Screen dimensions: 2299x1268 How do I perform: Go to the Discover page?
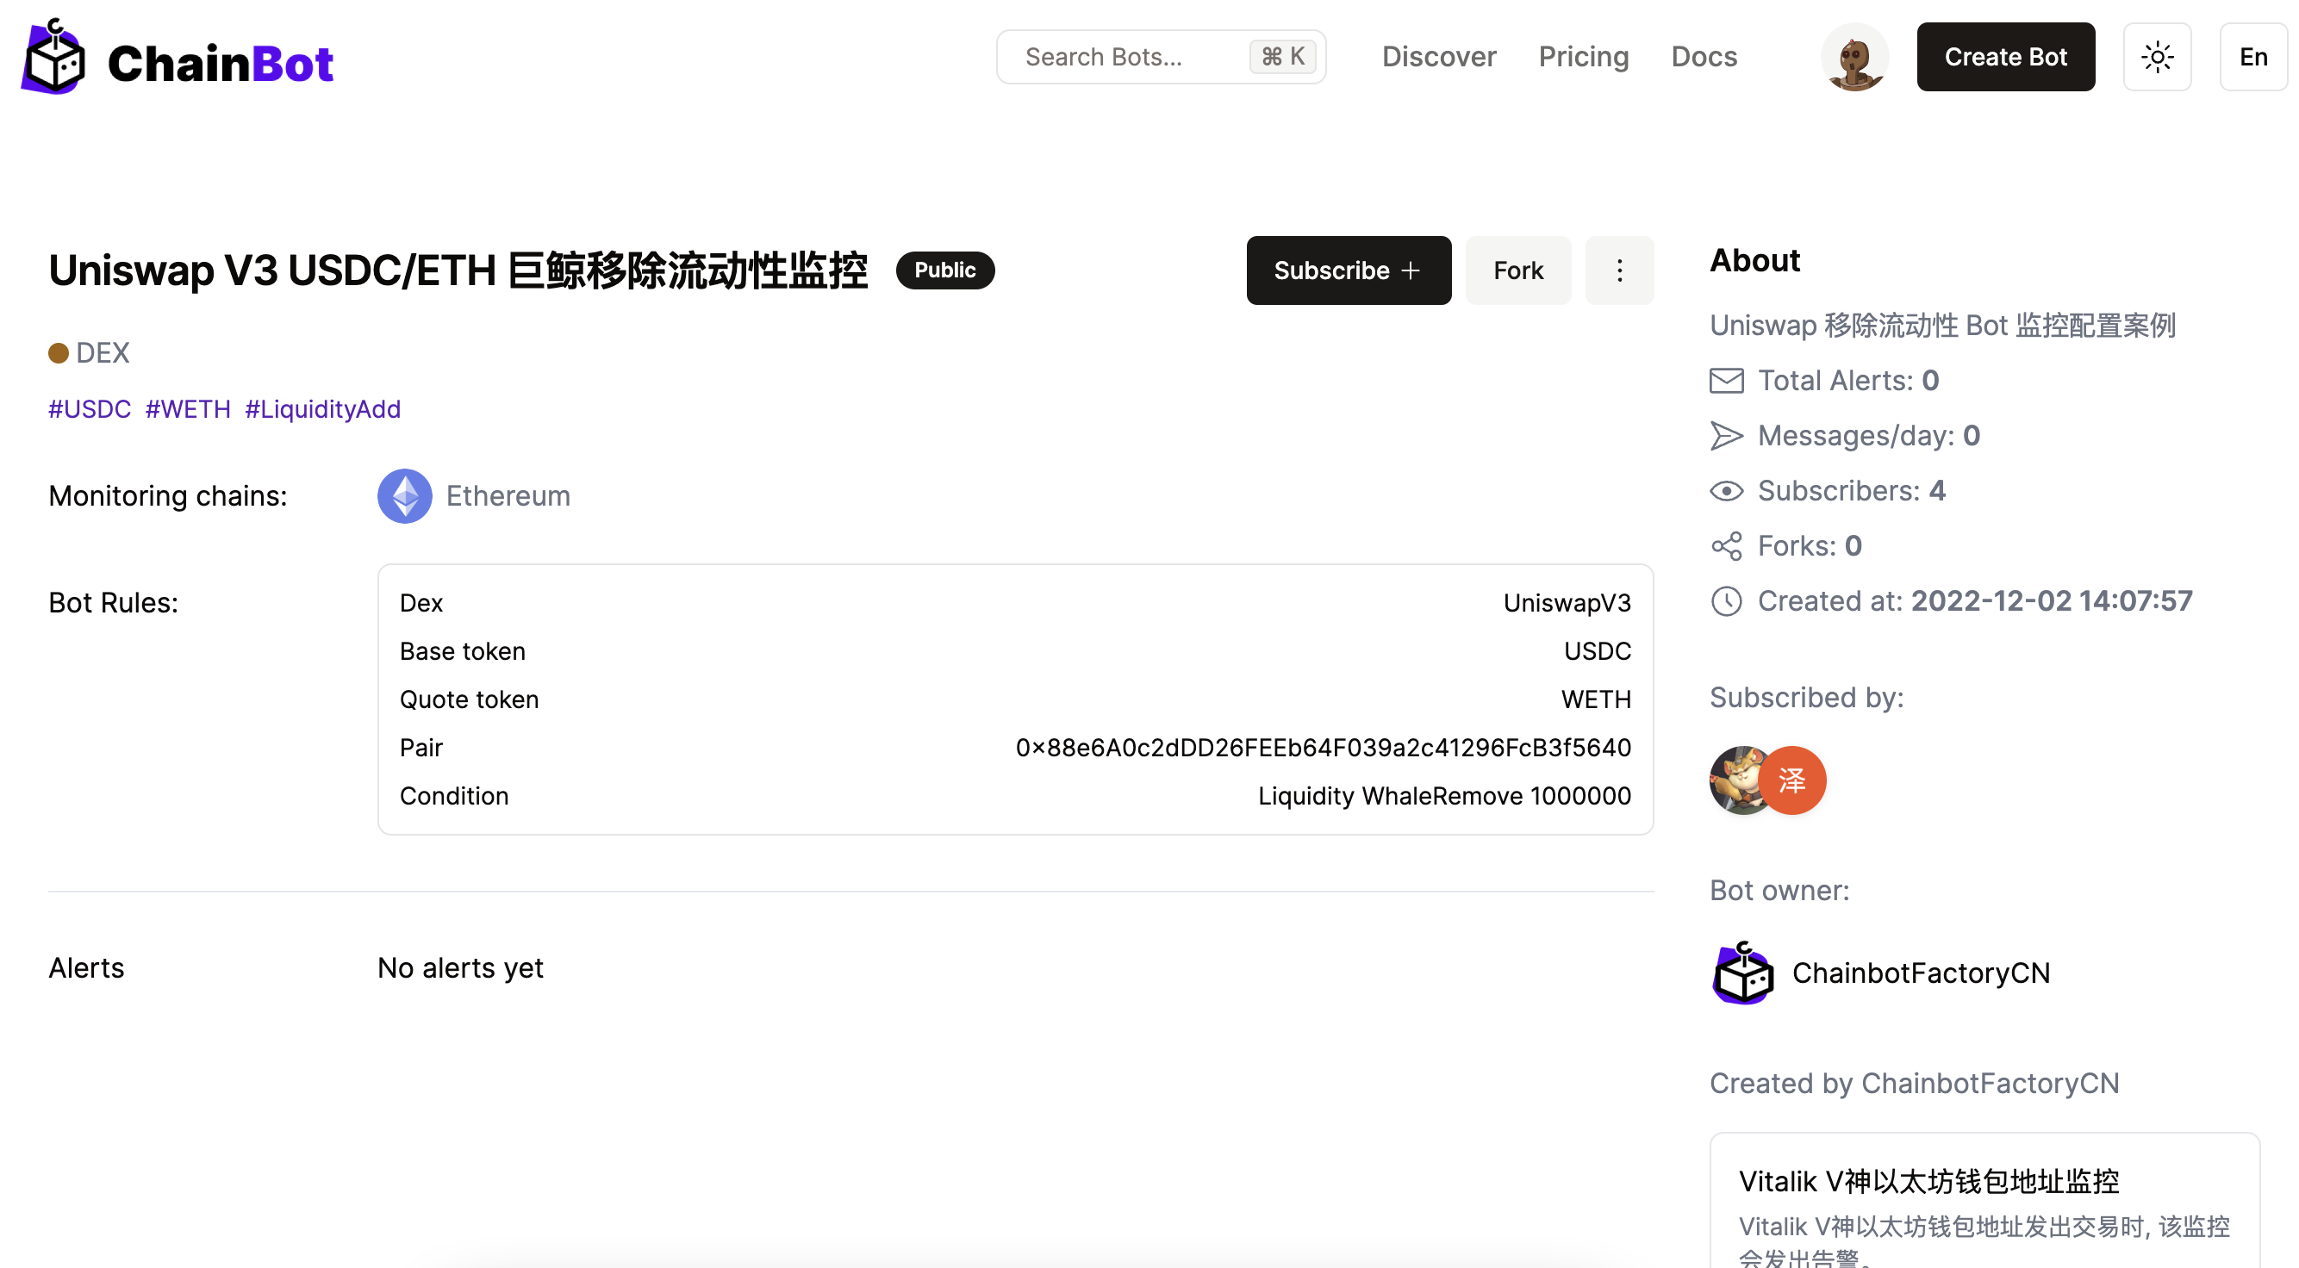pyautogui.click(x=1439, y=57)
